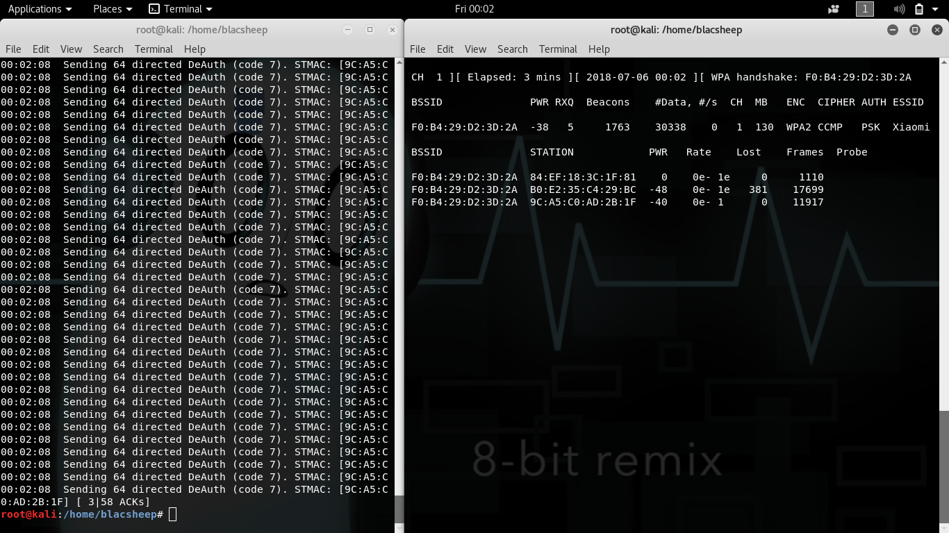Maximize the left terminal window
Screen dimensions: 949x533
pyautogui.click(x=370, y=30)
